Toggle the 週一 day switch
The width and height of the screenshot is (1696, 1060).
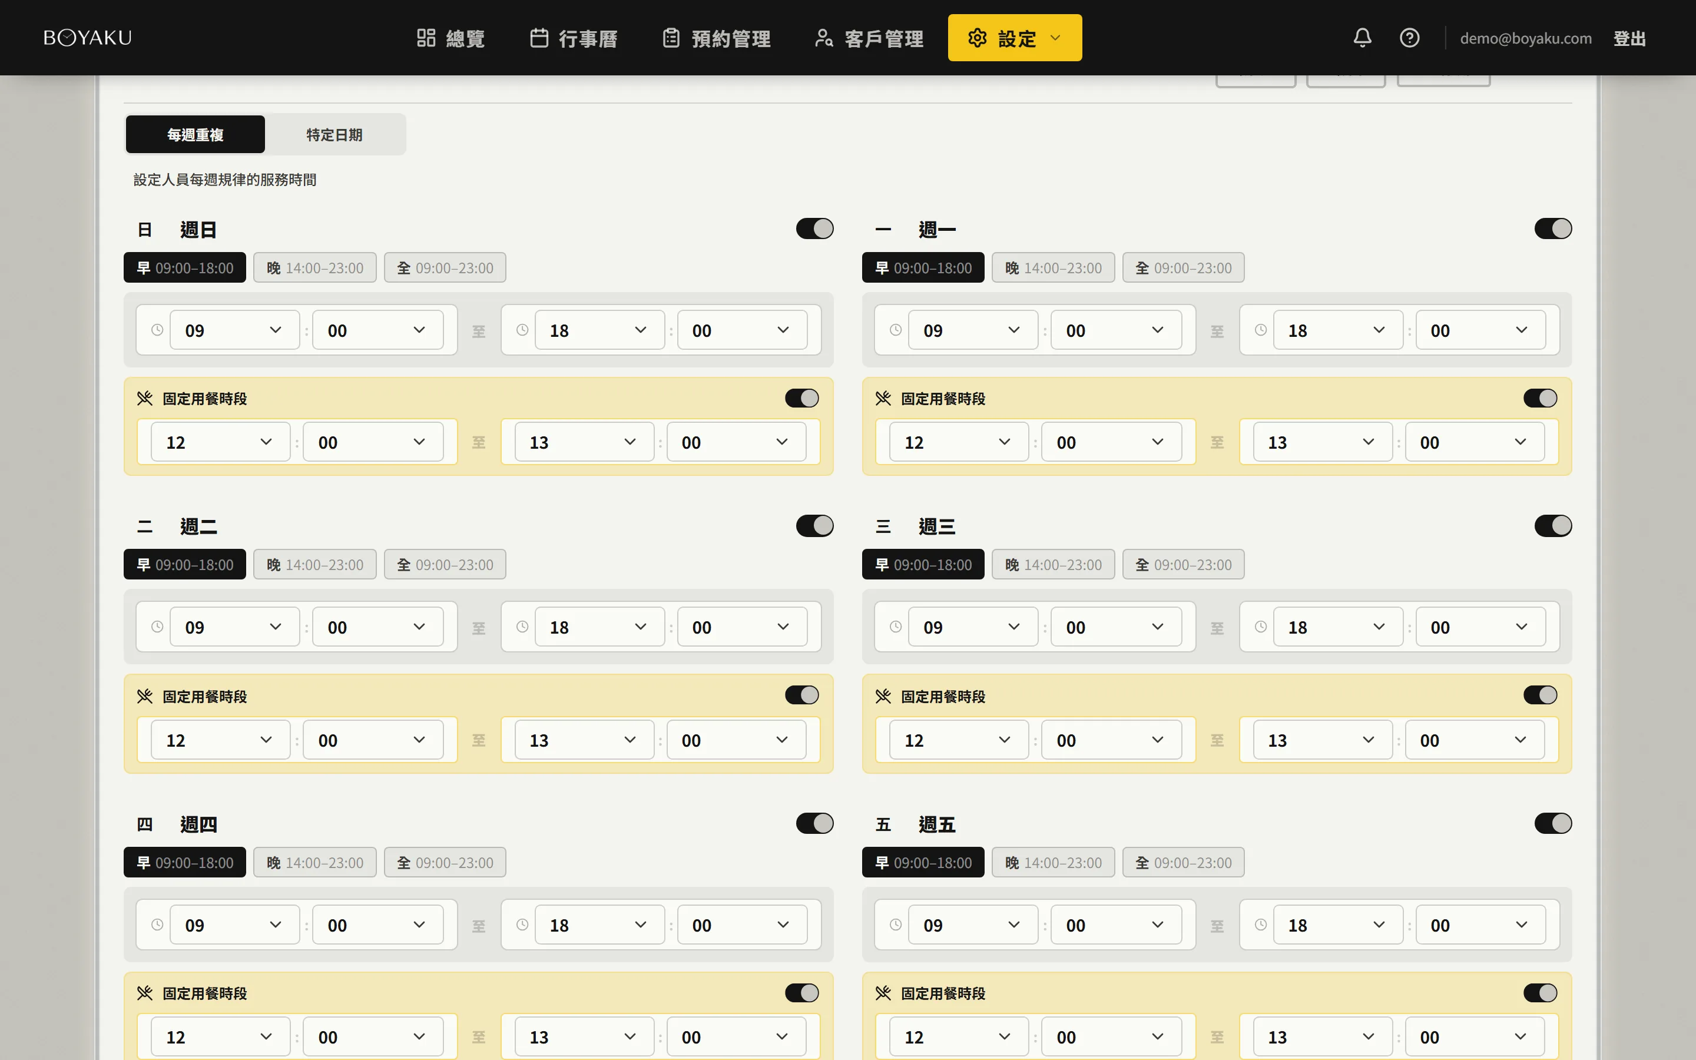coord(1553,228)
